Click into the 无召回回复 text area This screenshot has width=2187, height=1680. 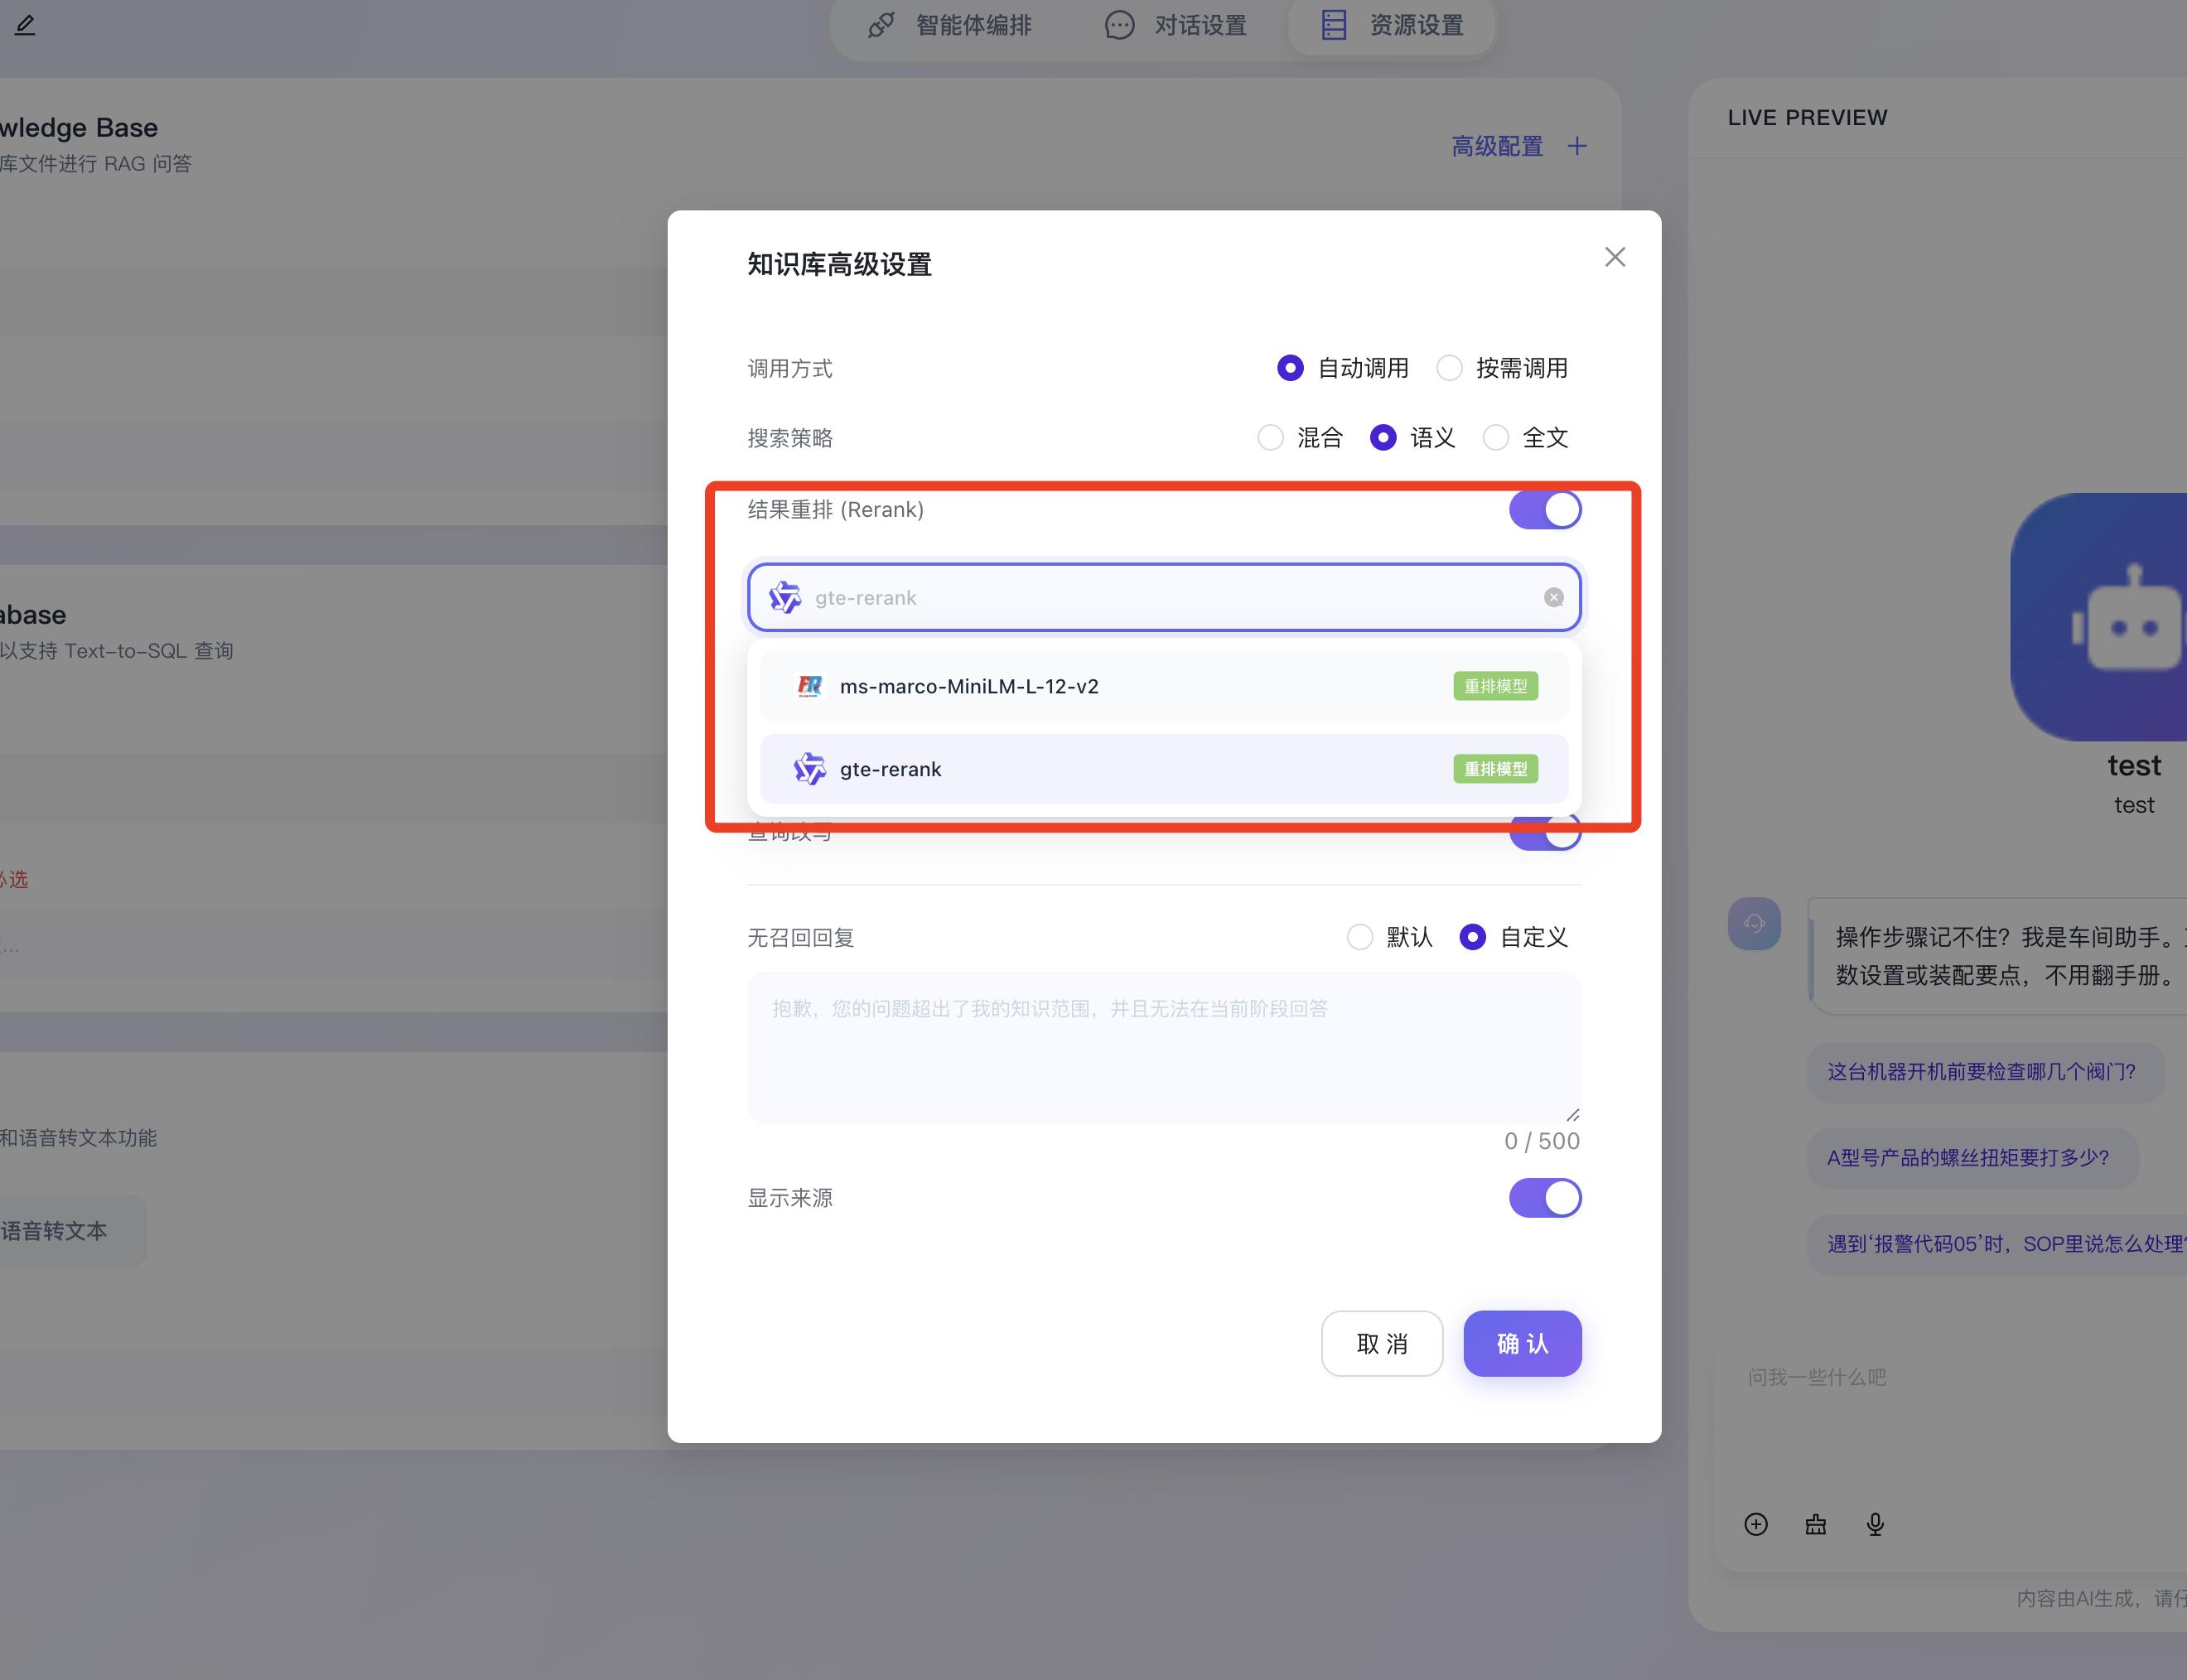pyautogui.click(x=1163, y=1047)
